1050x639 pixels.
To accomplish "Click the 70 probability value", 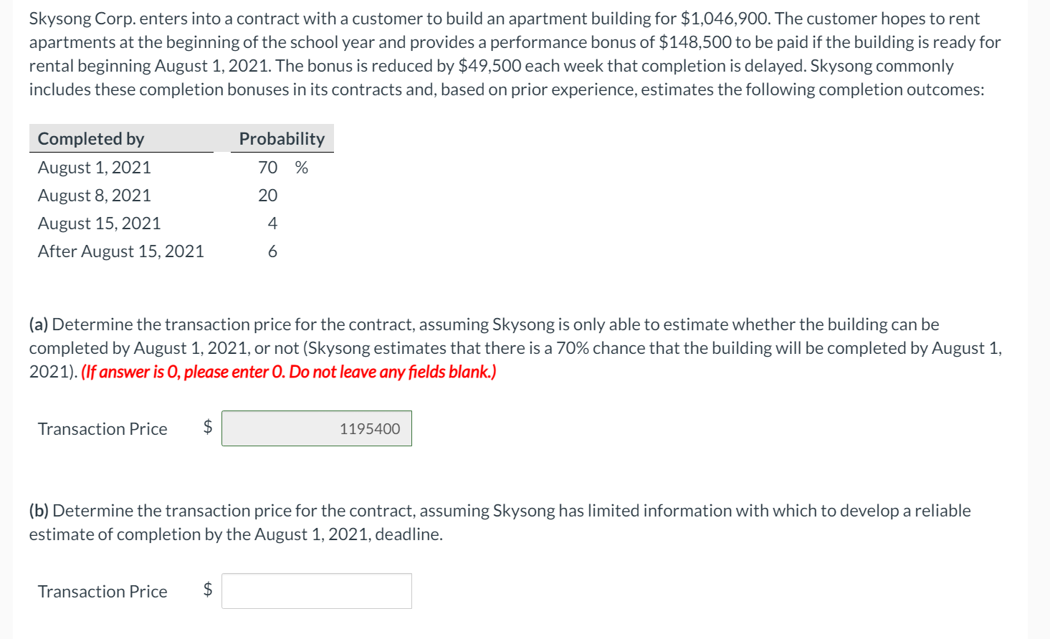I will pyautogui.click(x=268, y=168).
